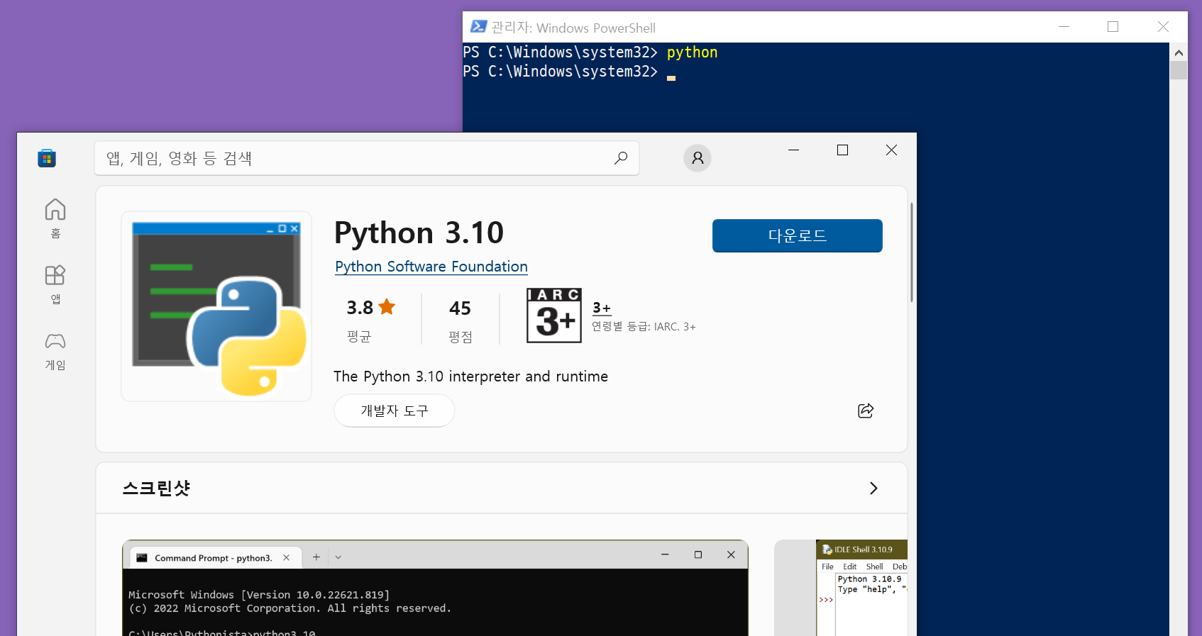Screen dimensions: 1202x636
Task: Open the 3+ age rating link
Action: pos(602,308)
